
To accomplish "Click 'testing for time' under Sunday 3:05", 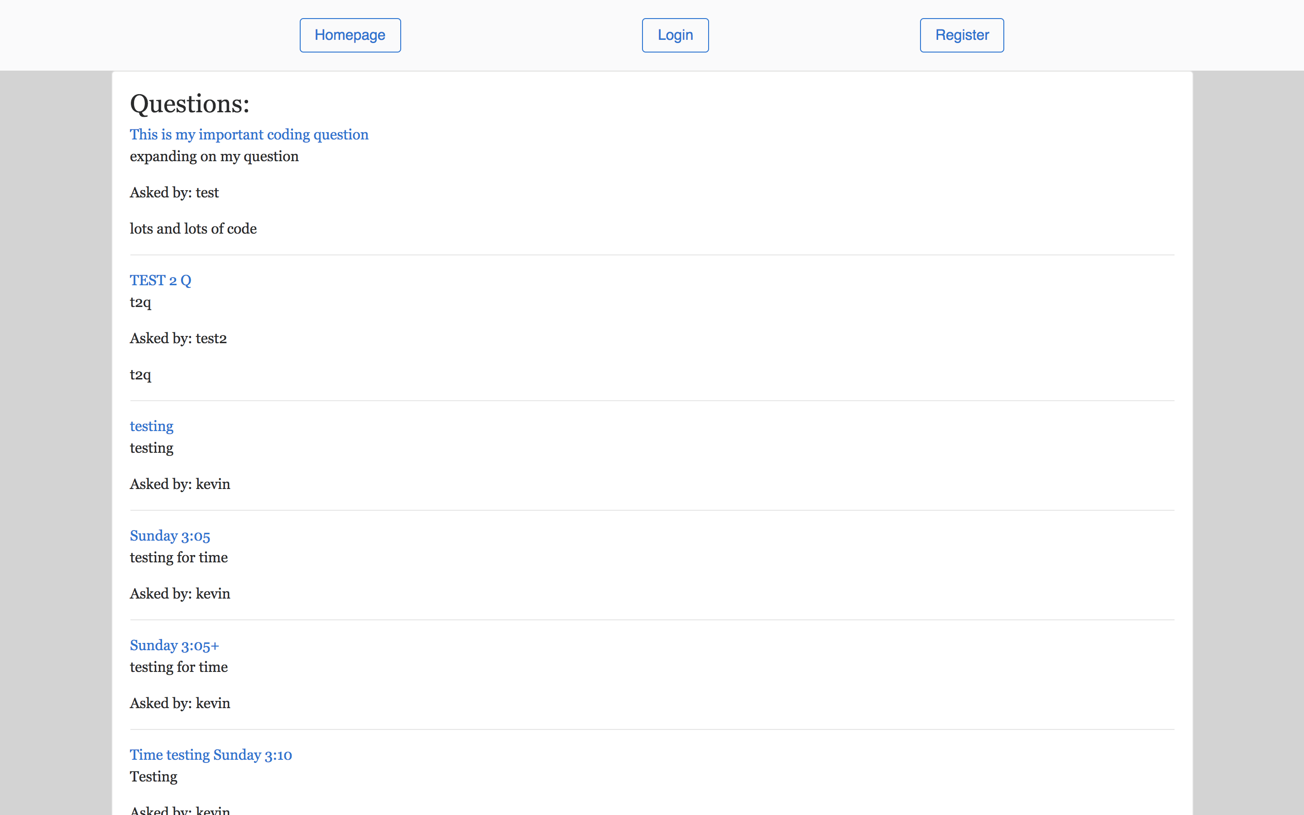I will tap(178, 557).
